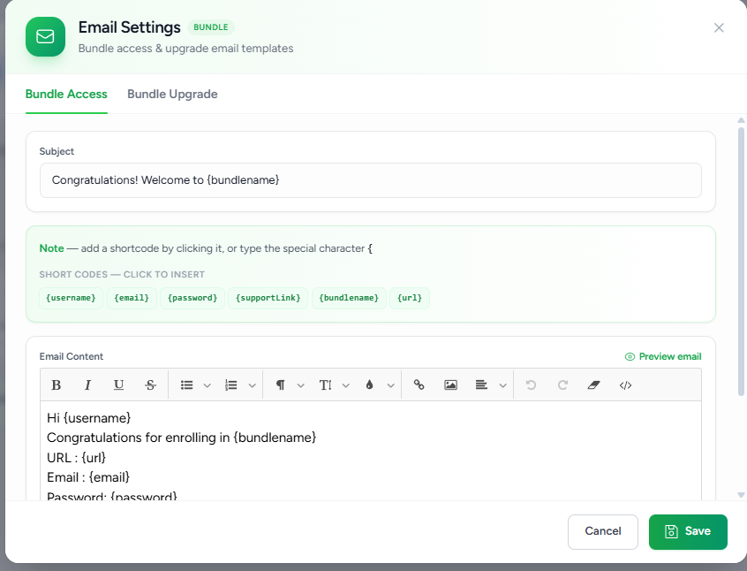Viewport: 747px width, 571px height.
Task: Click the 'Email : {email}' line
Action: tap(88, 477)
